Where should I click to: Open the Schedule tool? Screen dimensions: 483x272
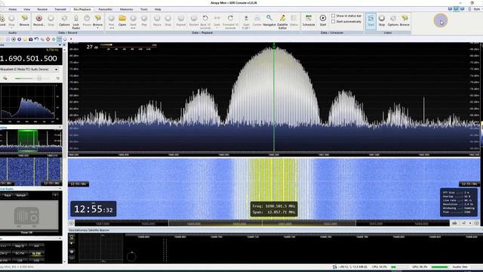pos(309,20)
